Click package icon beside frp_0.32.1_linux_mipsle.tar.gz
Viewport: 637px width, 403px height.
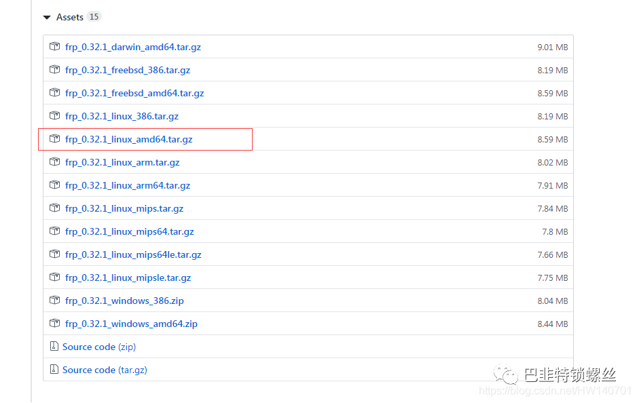[54, 277]
